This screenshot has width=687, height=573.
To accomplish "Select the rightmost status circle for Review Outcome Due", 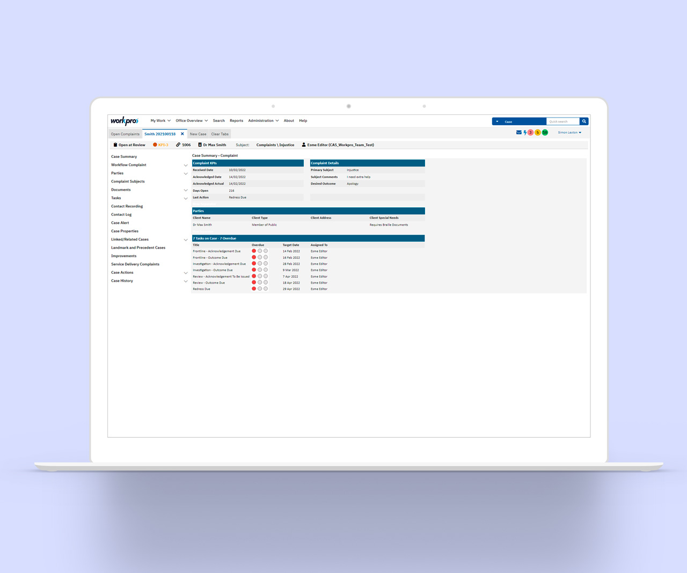I will 265,282.
